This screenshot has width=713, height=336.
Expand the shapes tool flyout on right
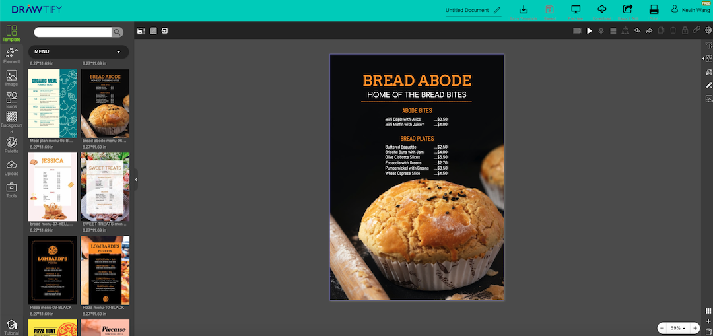704,59
